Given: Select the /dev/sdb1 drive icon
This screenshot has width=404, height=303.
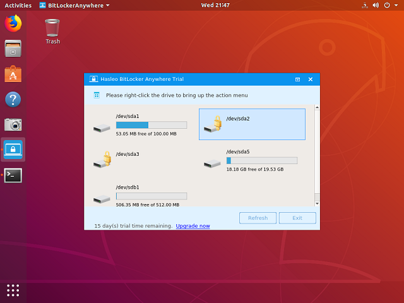Looking at the screenshot, I should click(x=102, y=198).
